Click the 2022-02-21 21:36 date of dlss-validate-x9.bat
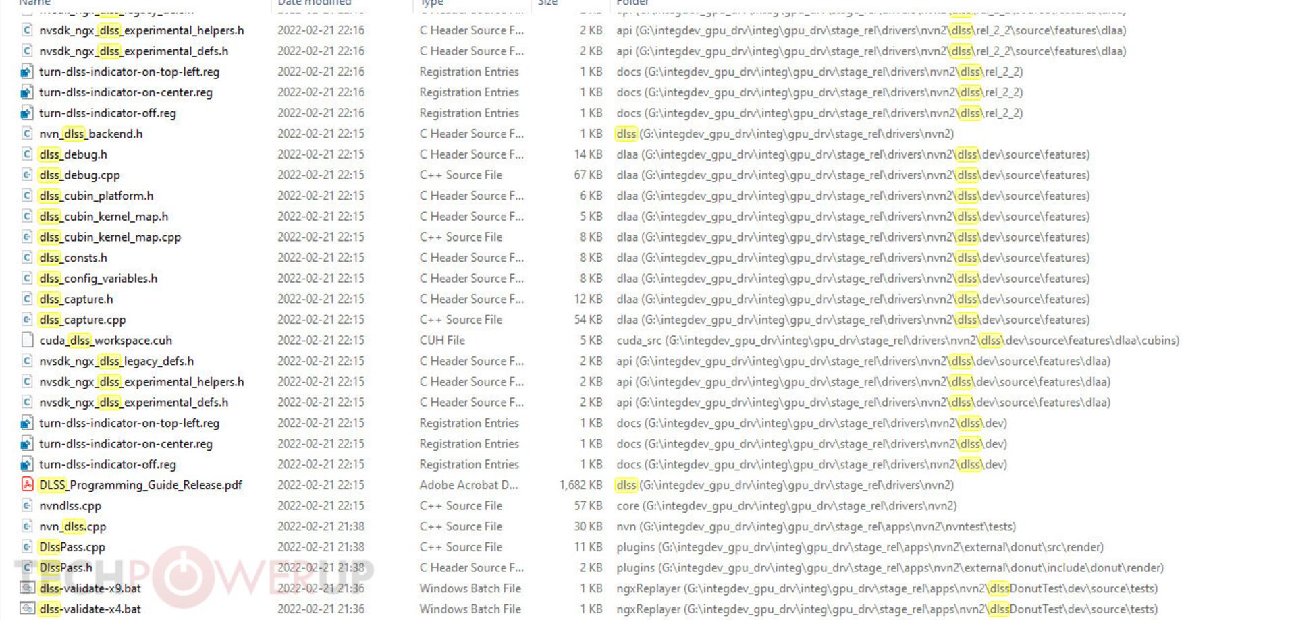 point(321,588)
